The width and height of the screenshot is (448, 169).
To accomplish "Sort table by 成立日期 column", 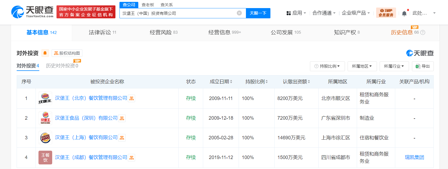I will coord(231,82).
